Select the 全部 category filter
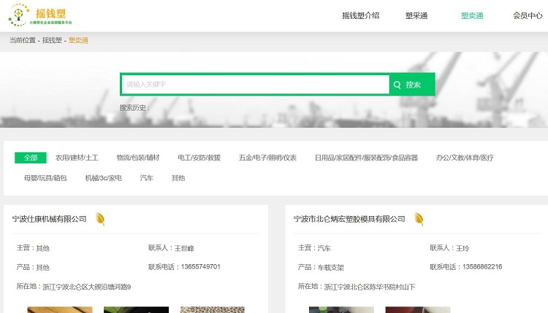Viewport: 548px width, 313px height. (30, 158)
